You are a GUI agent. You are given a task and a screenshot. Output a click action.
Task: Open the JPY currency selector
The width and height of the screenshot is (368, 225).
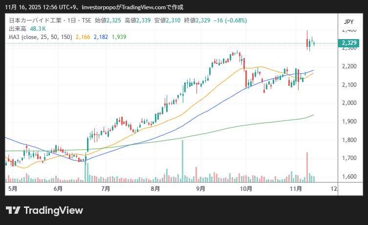[348, 22]
